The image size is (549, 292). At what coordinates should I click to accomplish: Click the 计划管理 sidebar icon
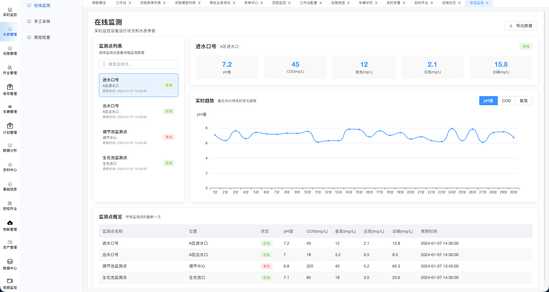tap(10, 126)
